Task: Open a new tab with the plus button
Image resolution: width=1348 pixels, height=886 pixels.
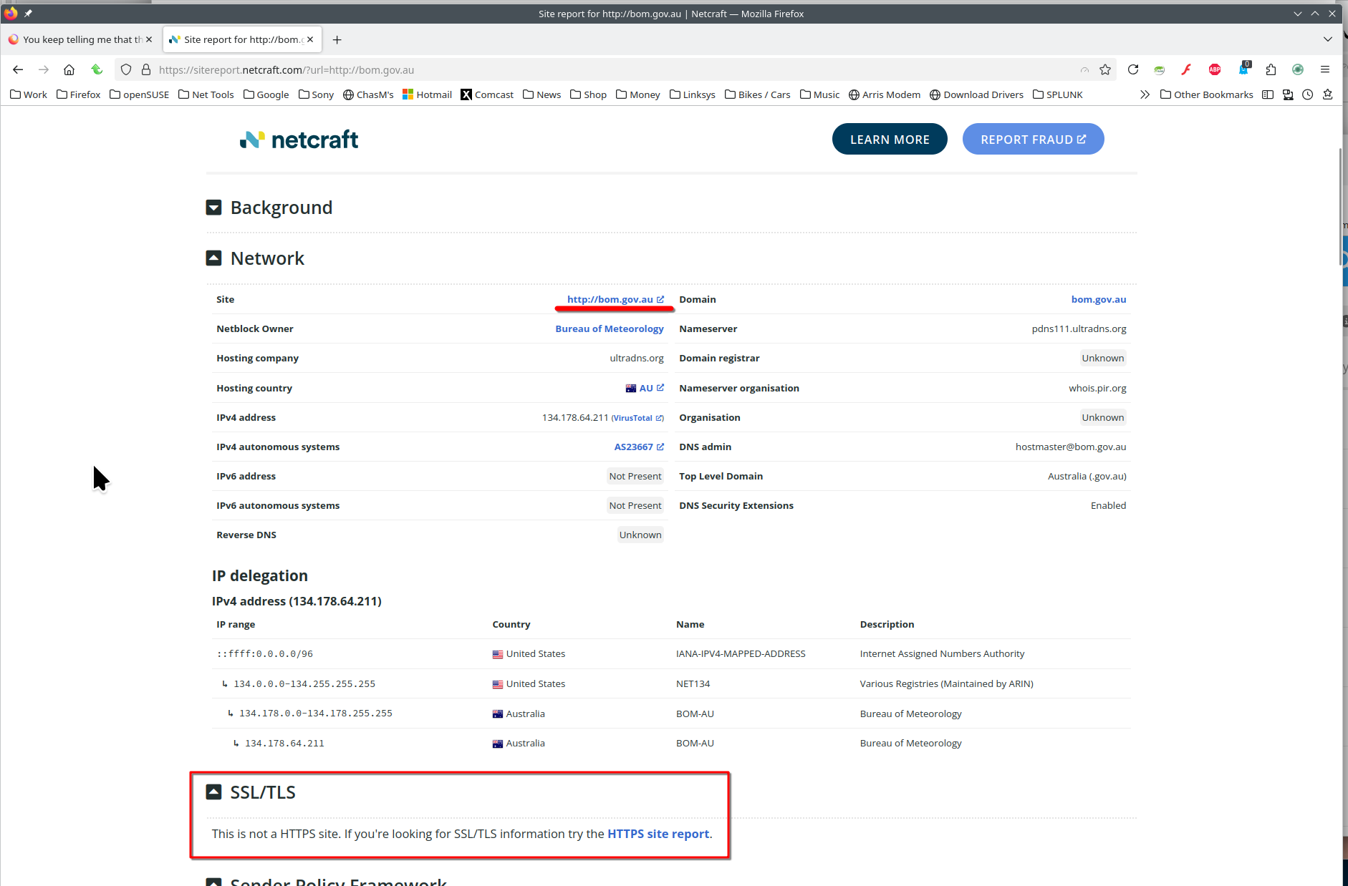Action: click(x=337, y=39)
